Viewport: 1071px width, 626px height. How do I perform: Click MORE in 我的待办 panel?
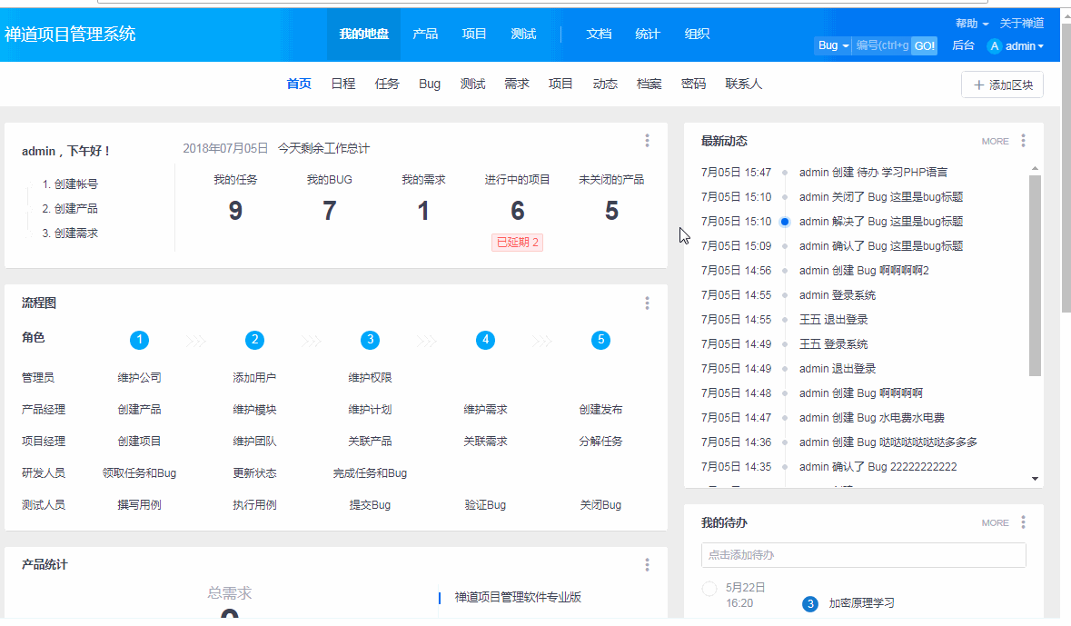[996, 522]
